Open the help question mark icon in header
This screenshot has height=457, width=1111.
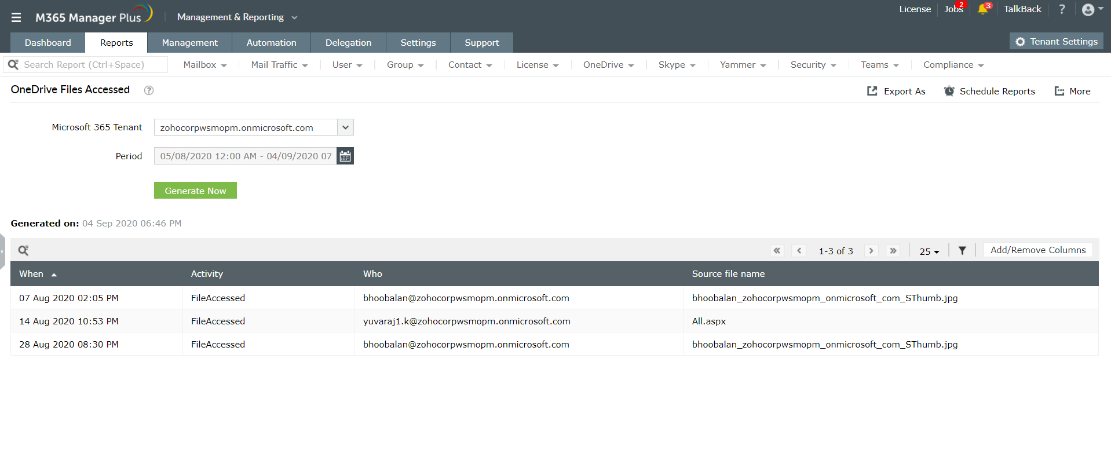click(1062, 9)
